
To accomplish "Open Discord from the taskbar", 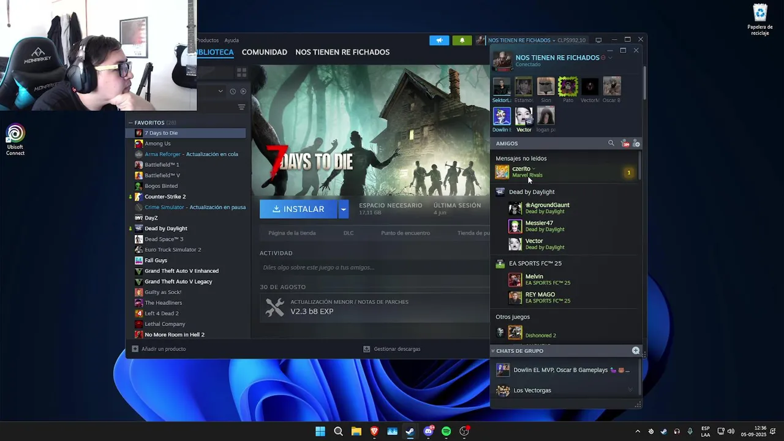I will (x=428, y=431).
